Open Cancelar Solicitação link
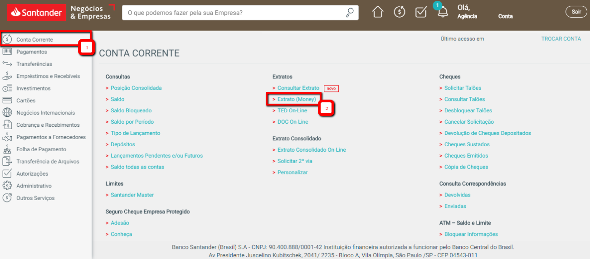Viewport: 590px width, 259px height. click(x=469, y=122)
